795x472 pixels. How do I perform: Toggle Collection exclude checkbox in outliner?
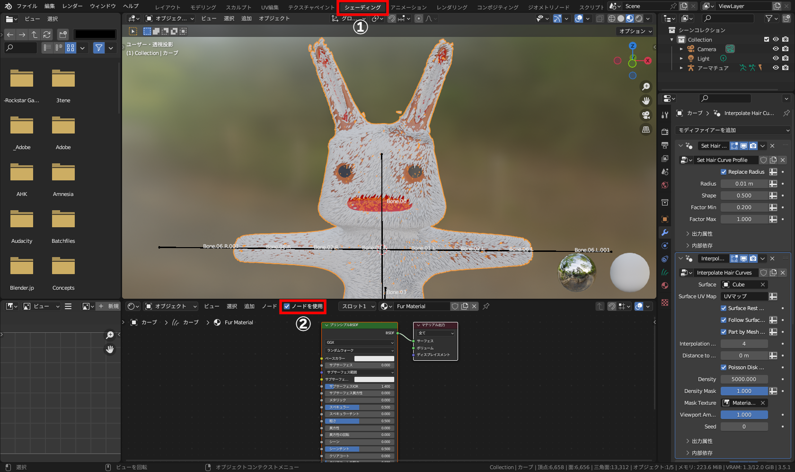[767, 39]
